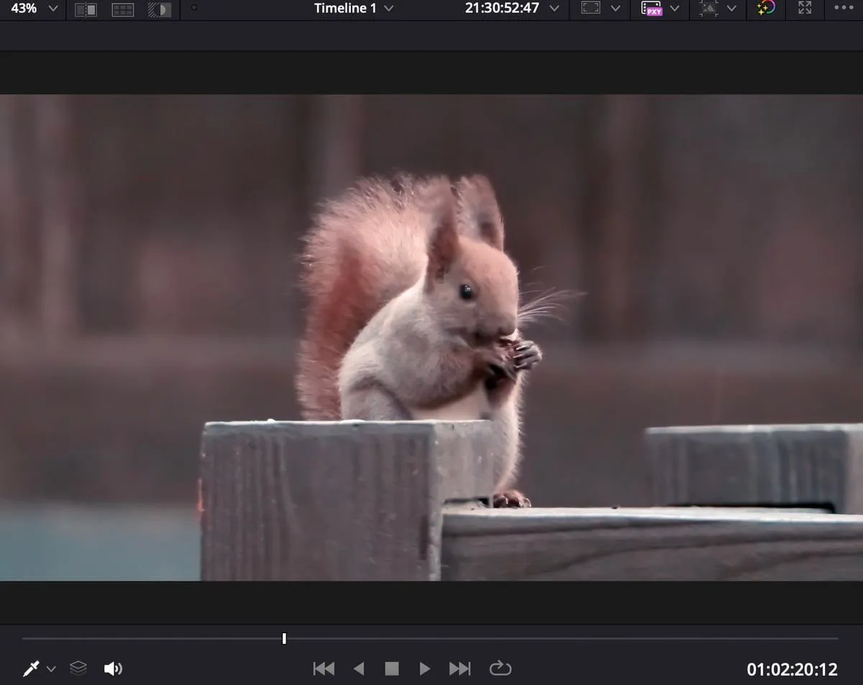Open the proxy PXY dropdown arrow
The height and width of the screenshot is (685, 863).
675,9
